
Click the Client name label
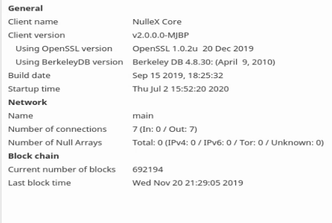(x=33, y=22)
